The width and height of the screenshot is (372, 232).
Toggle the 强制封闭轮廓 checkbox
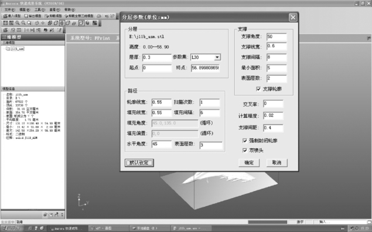click(x=245, y=141)
